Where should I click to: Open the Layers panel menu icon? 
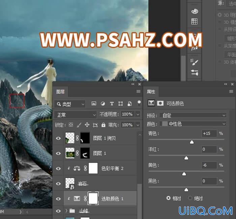point(138,91)
